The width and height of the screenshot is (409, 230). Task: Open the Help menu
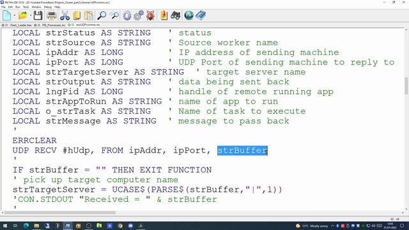[57, 7]
